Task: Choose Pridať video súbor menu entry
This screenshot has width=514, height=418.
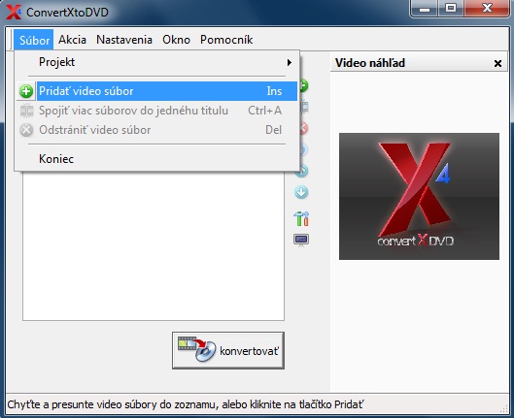Action: [156, 91]
